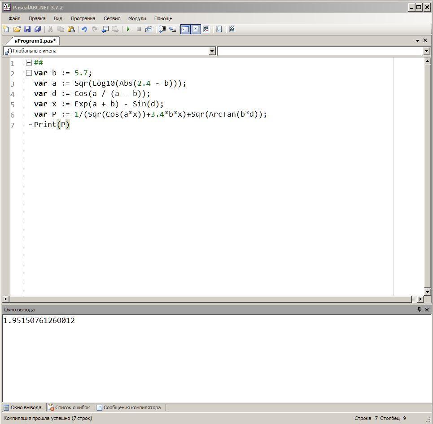
Task: Click the code formatting icon
Action: 219,29
